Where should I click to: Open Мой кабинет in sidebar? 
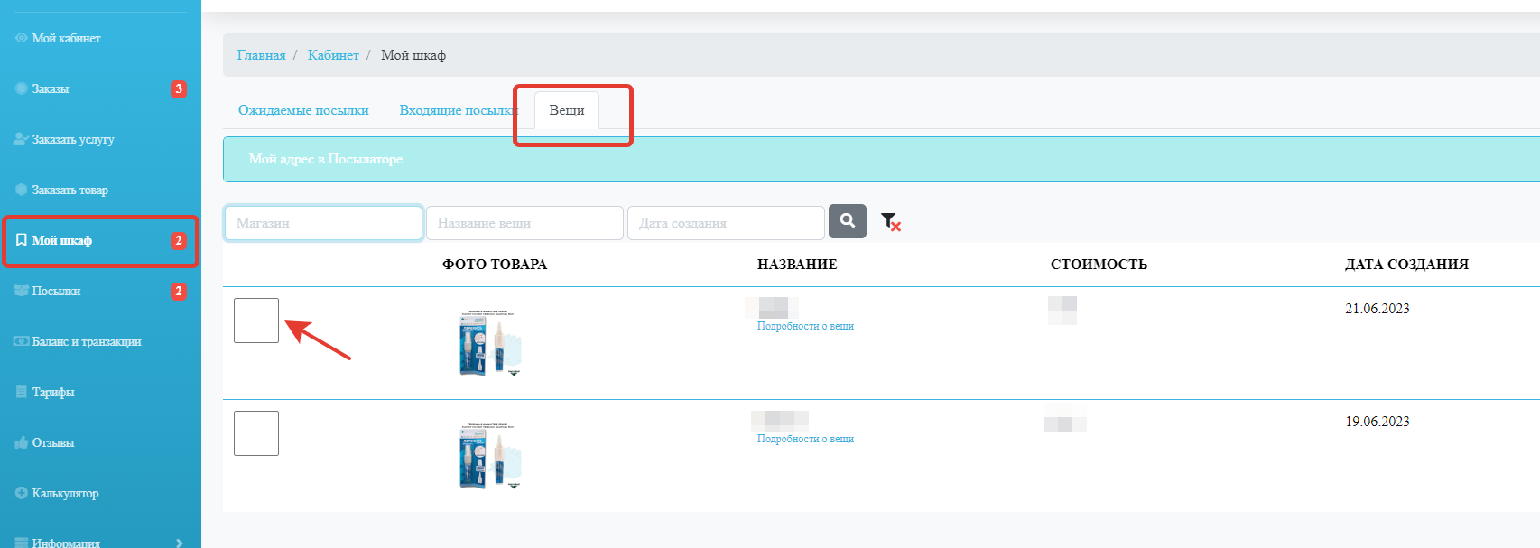[x=66, y=38]
